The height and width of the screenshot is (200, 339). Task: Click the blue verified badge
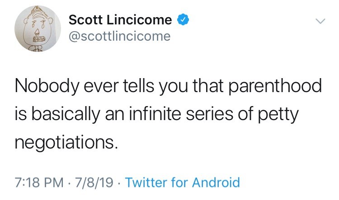pyautogui.click(x=183, y=20)
